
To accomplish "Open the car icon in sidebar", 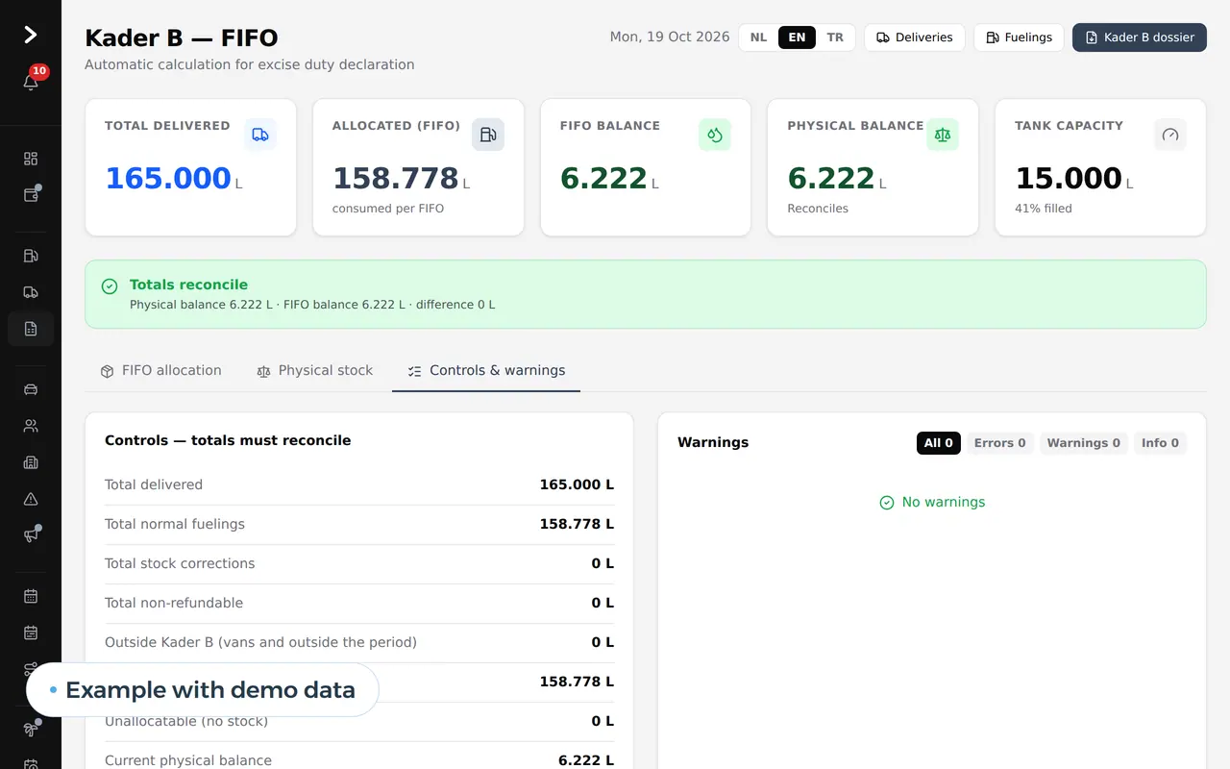I will 31,389.
